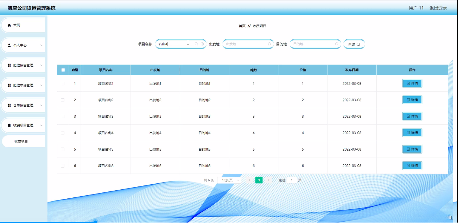Open 详情 for row 项目名称6

pos(412,165)
